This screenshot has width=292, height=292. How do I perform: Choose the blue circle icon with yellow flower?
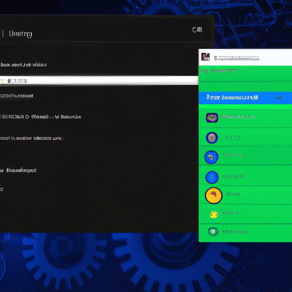[x=211, y=157]
